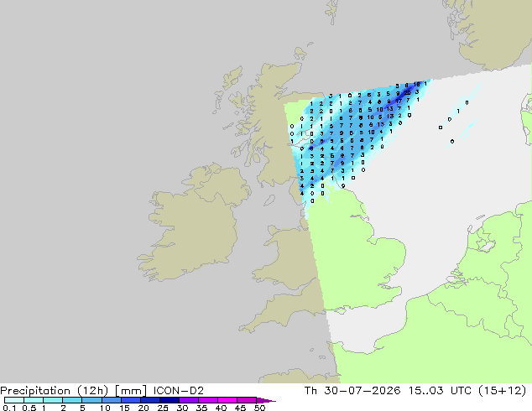Click the '18' precipitation value on the map

pos(417,84)
